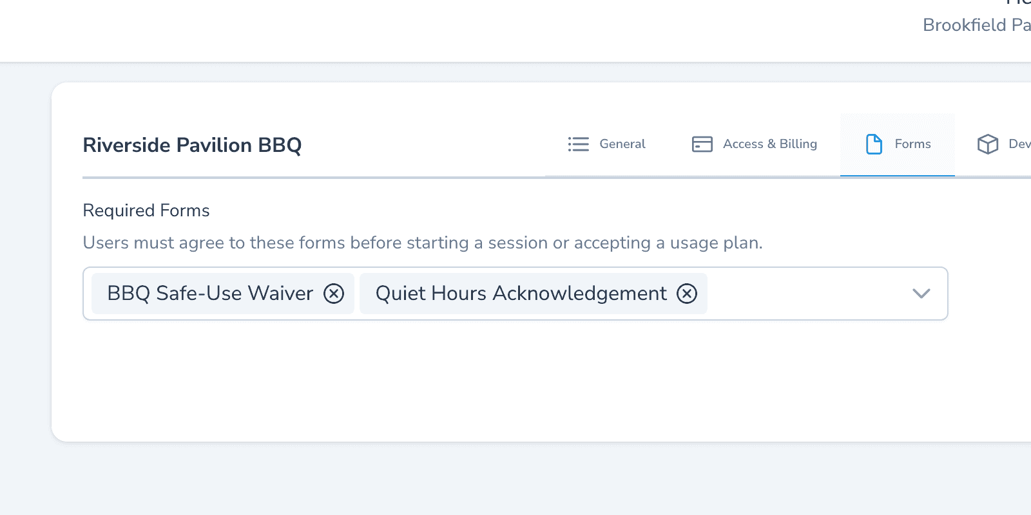The width and height of the screenshot is (1031, 515).
Task: Click the blank card area below forms field
Action: click(515, 380)
